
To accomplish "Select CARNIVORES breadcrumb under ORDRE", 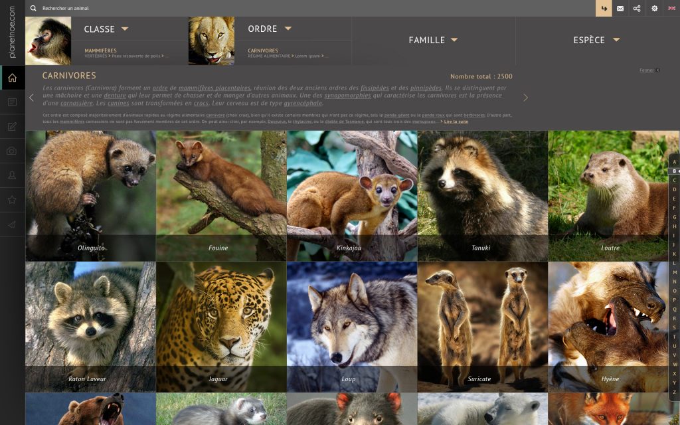I will click(x=263, y=50).
